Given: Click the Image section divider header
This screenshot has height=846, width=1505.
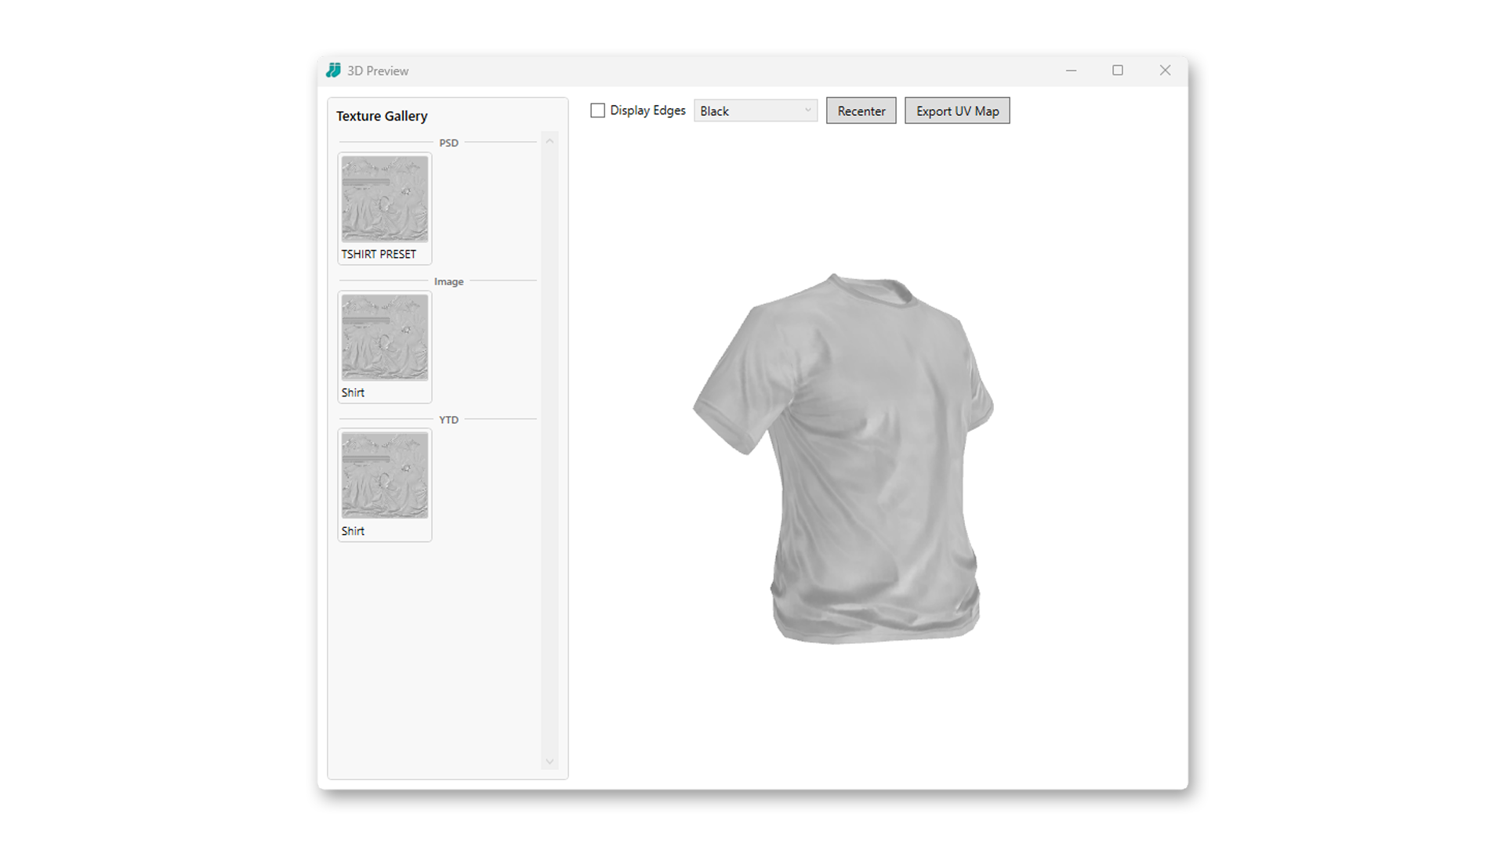Looking at the screenshot, I should pos(448,281).
